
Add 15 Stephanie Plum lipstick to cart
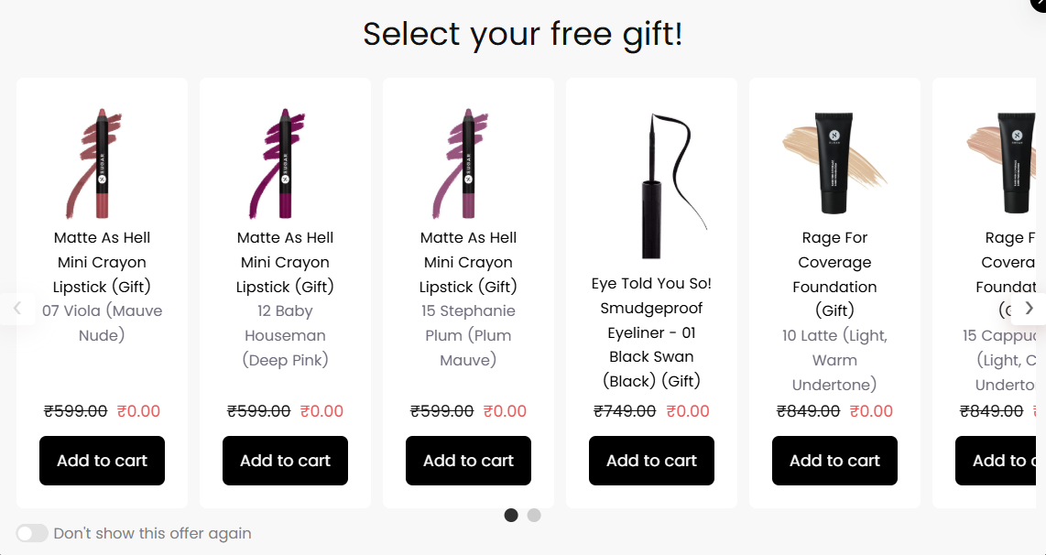coord(468,461)
